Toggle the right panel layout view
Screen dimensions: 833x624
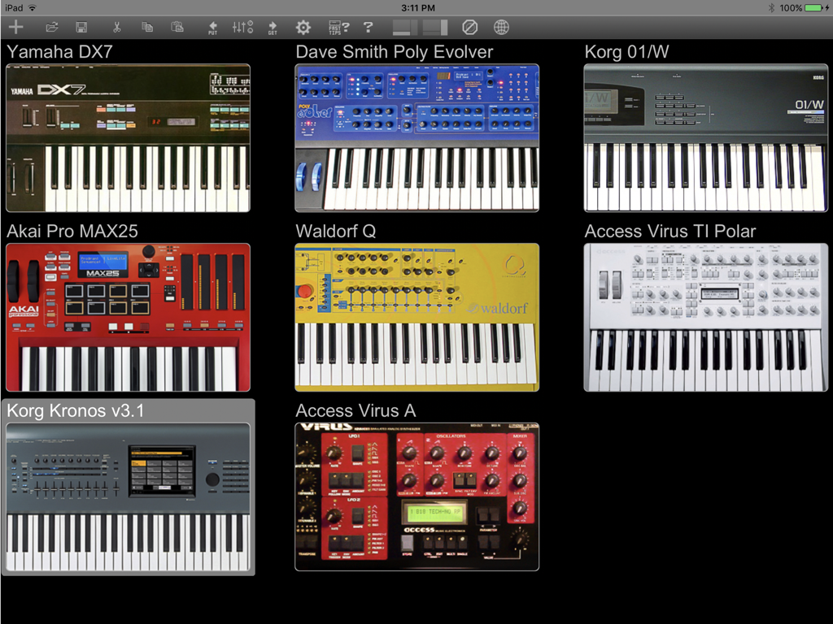click(x=435, y=27)
